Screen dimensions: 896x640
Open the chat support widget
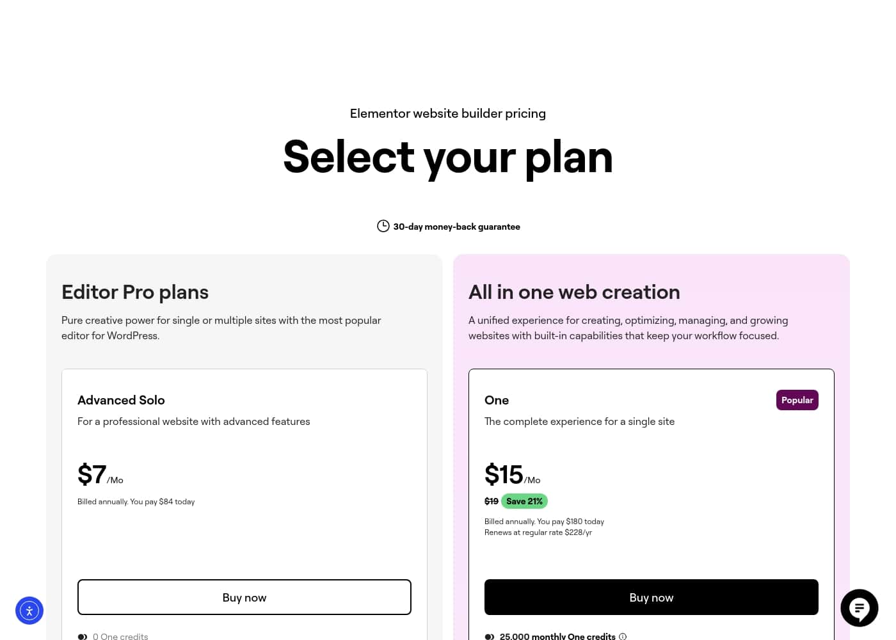click(859, 608)
